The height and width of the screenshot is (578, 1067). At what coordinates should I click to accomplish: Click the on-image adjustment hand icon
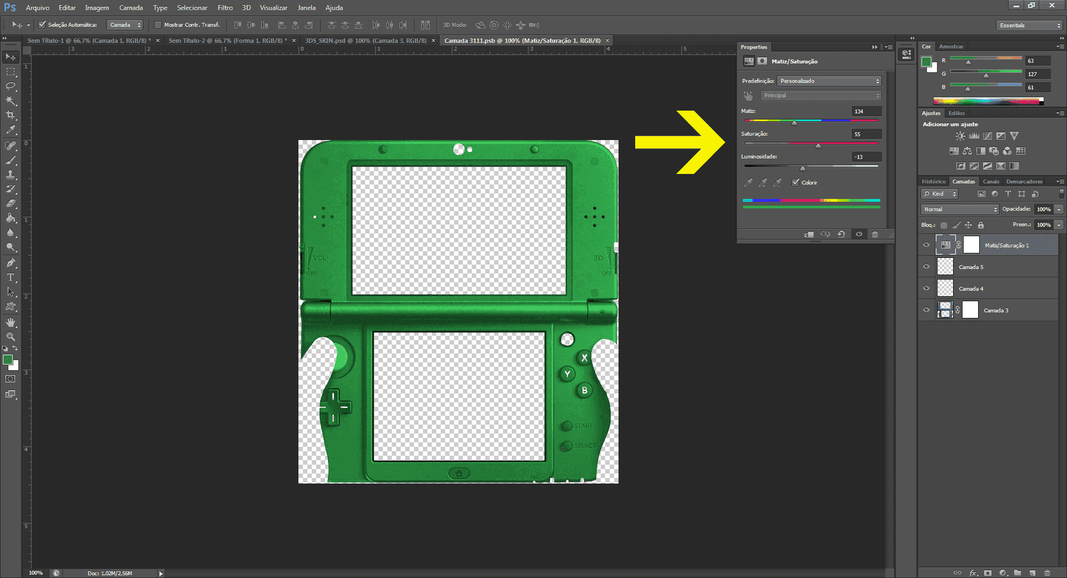748,96
